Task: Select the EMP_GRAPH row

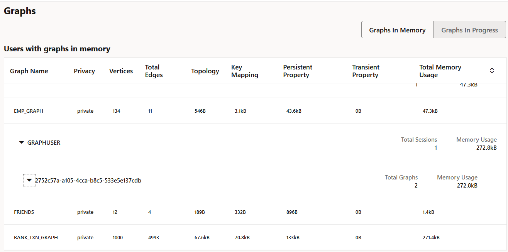Action: pos(29,111)
